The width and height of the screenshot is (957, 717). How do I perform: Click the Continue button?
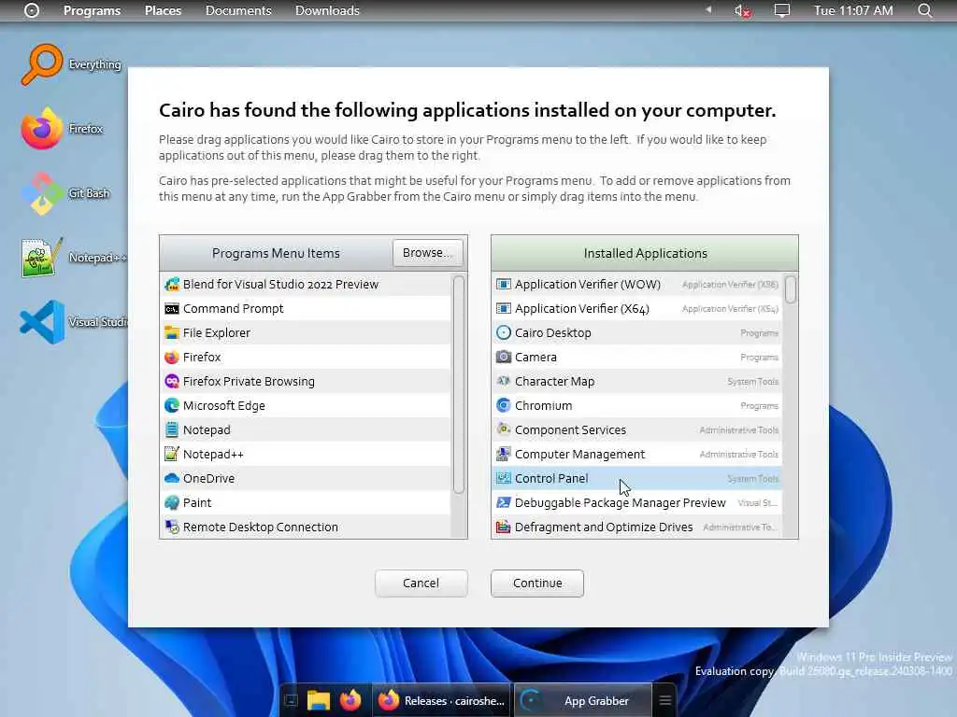(x=537, y=583)
